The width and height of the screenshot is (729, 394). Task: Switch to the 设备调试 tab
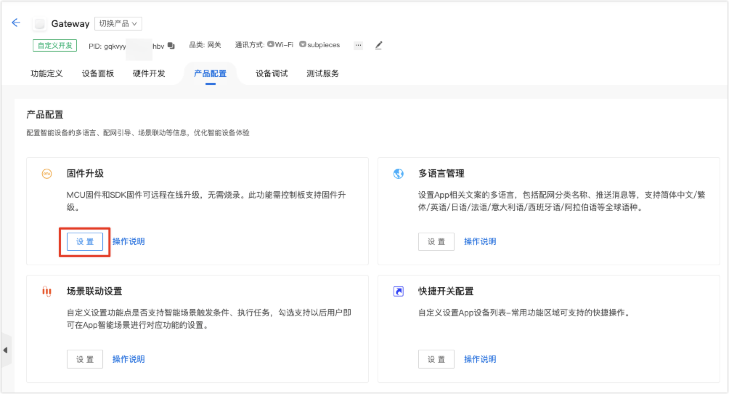click(272, 73)
